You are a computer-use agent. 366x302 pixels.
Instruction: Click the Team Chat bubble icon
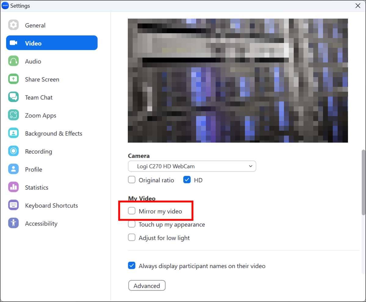13,97
